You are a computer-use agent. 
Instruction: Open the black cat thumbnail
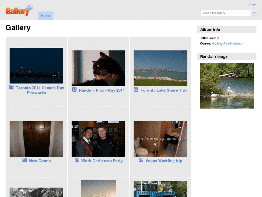pos(98,68)
